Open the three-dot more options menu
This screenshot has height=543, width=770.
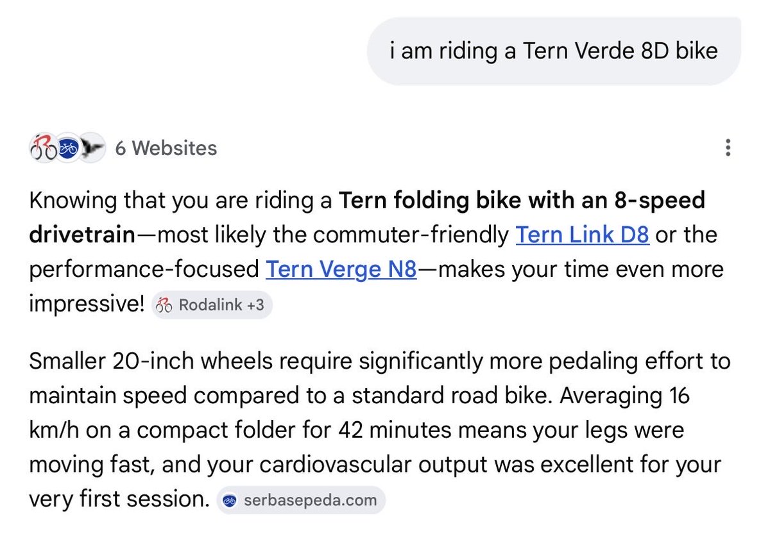click(x=727, y=148)
